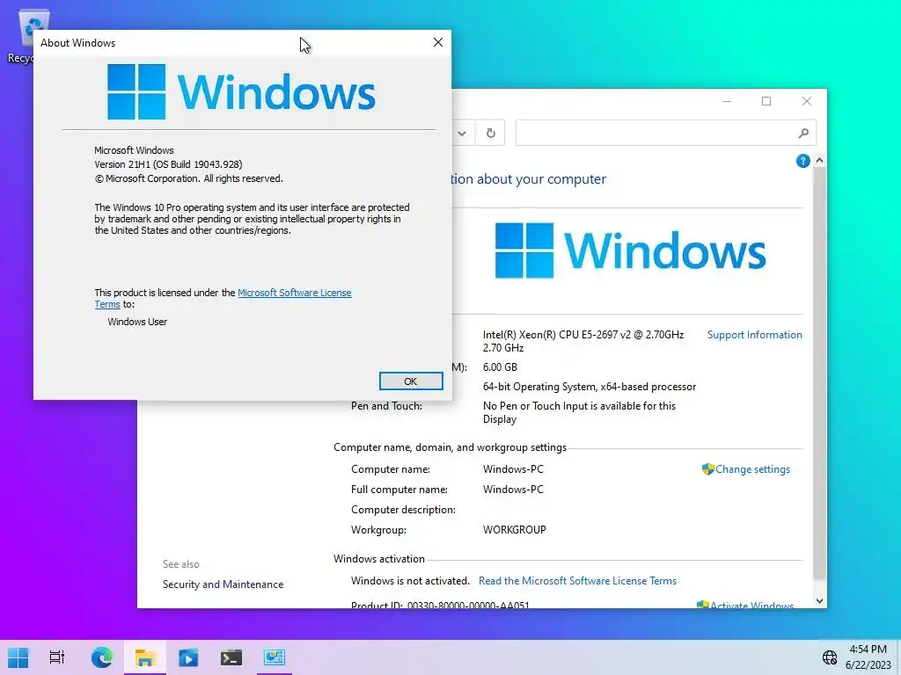Click the 'Windows activation' section heading
Image resolution: width=901 pixels, height=675 pixels.
point(379,559)
